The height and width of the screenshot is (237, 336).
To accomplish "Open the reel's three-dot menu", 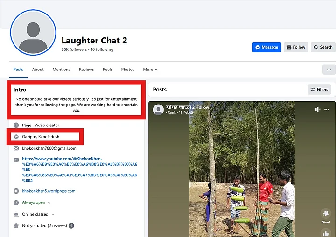I will pyautogui.click(x=329, y=109).
